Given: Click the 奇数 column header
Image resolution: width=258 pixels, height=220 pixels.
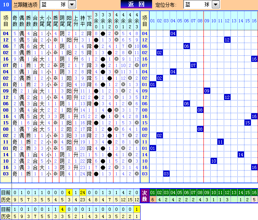Looking at the screenshot, I should coord(15,21).
